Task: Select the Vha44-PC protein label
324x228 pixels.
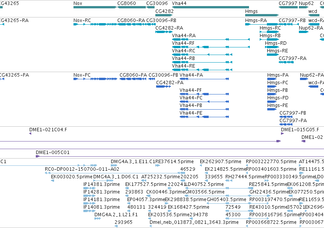Action: coord(191,98)
